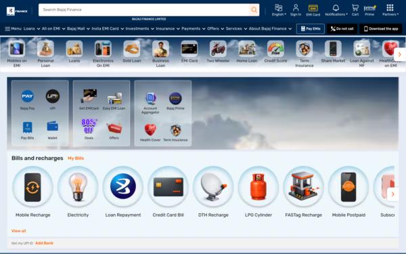This screenshot has width=406, height=254.
Task: Open Loan Repayment icon
Action: coord(123,187)
